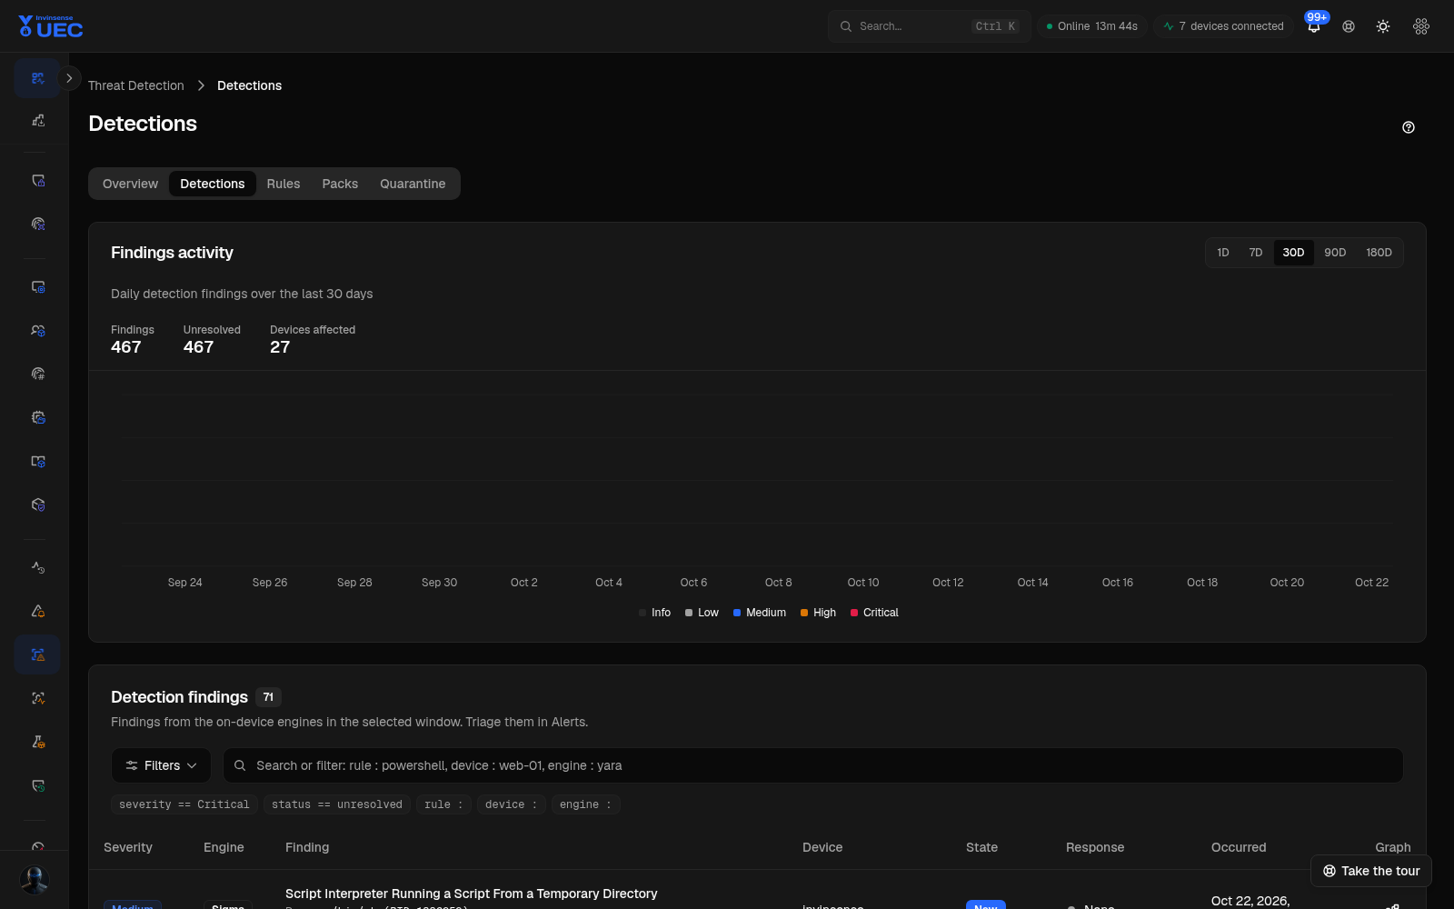
Task: Open the lab flask sidebar icon
Action: coord(37,742)
